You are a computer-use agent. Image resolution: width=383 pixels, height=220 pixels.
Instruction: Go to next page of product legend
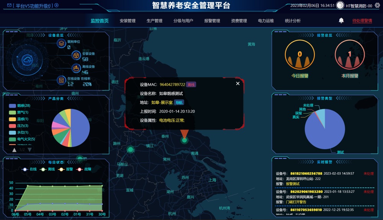coord(29,150)
